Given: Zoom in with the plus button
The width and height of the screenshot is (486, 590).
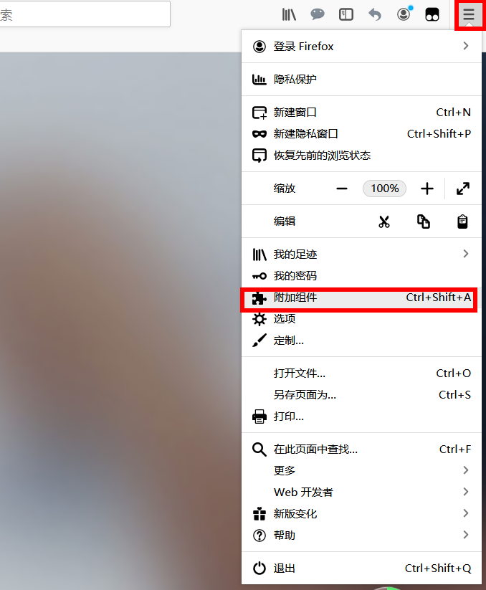Looking at the screenshot, I should [427, 189].
